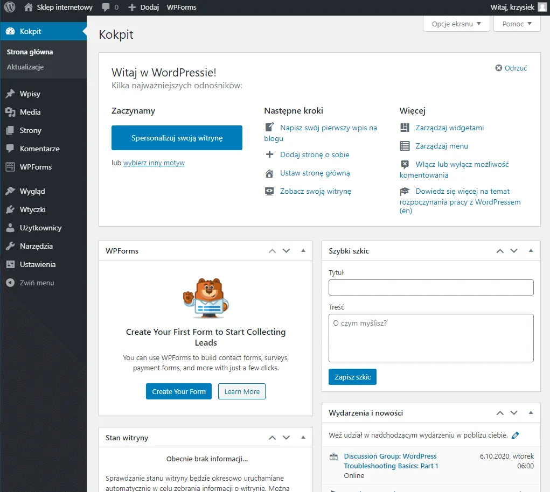Move the Szybki szkic widget up
The height and width of the screenshot is (492, 550).
[x=500, y=251]
